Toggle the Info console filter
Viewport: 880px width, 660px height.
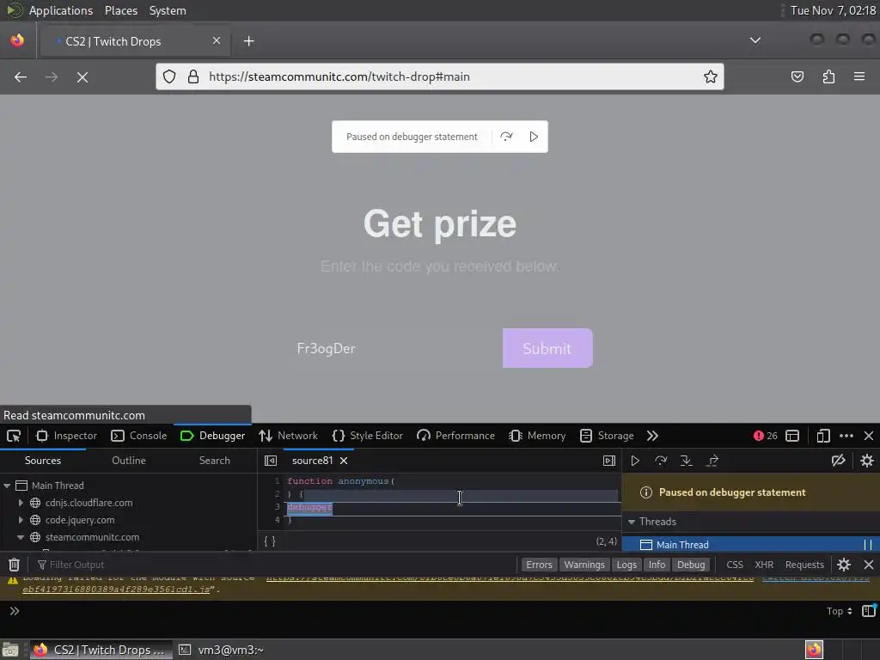[x=657, y=565]
